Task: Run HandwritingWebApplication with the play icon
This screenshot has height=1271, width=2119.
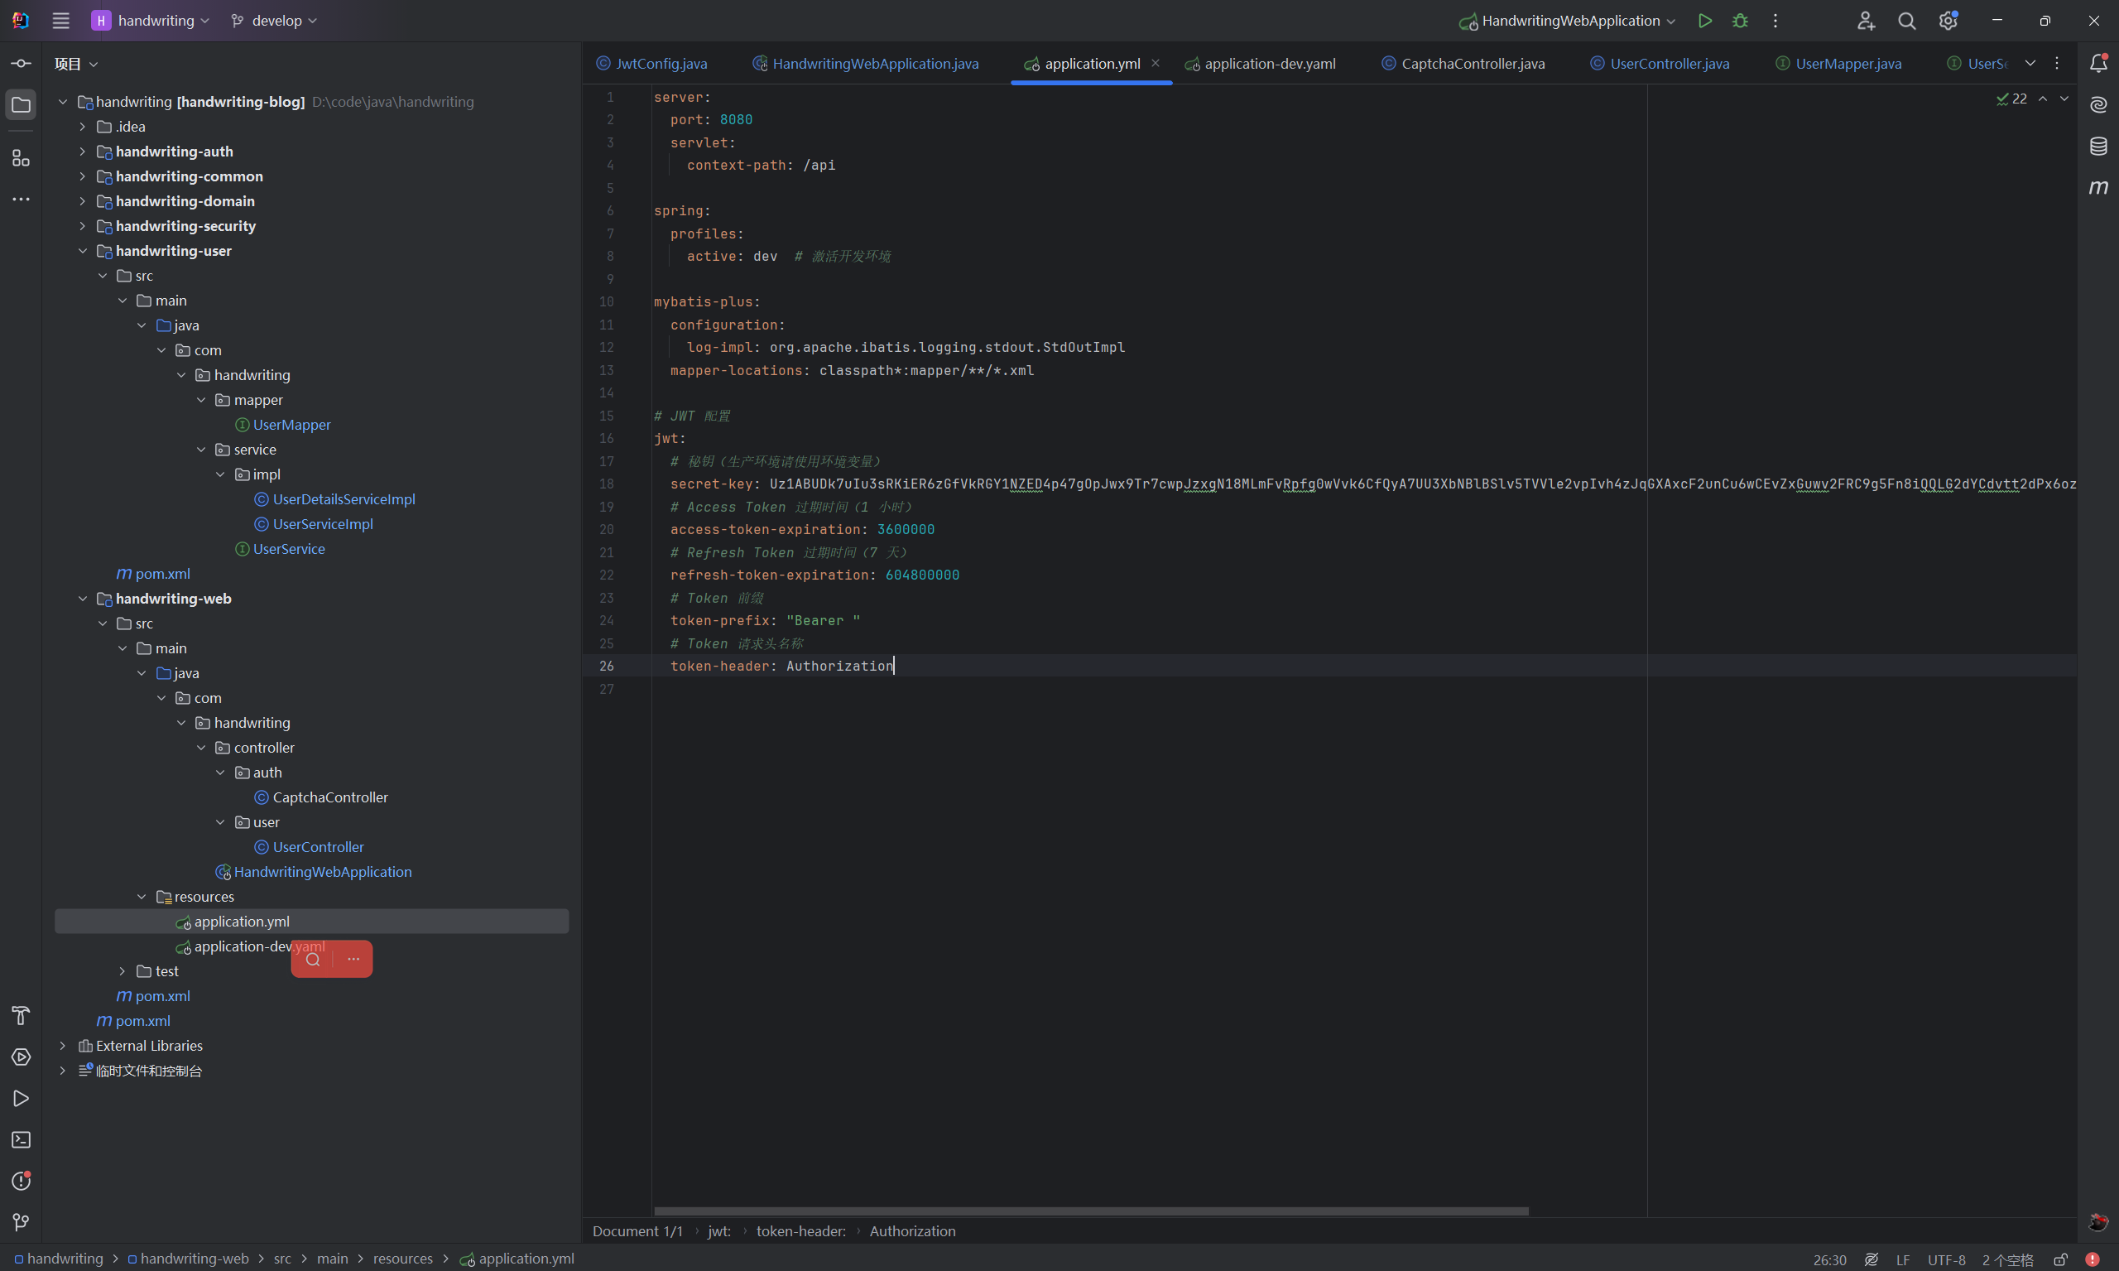Action: coord(1704,21)
